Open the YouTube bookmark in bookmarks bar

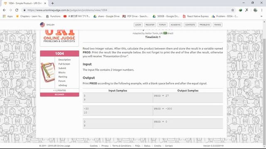(x=76, y=16)
